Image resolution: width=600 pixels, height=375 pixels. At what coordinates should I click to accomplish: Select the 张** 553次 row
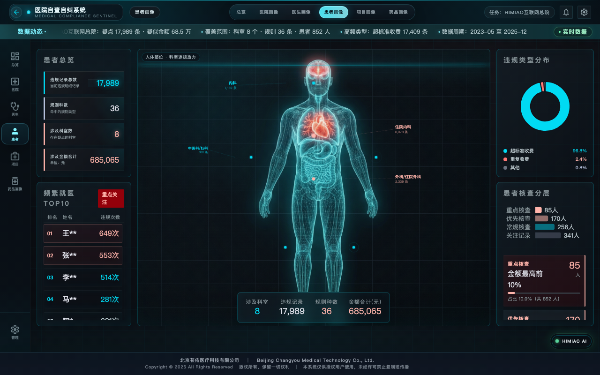pyautogui.click(x=83, y=255)
